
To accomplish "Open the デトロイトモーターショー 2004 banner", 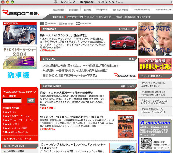I will coord(20,58).
